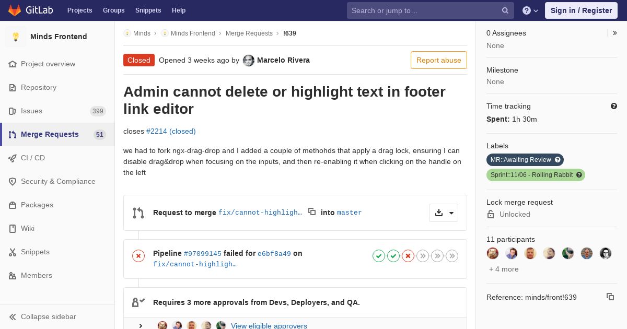The image size is (627, 329).
Task: Click the Minds Frontend lightbulb project avatar
Action: click(16, 37)
